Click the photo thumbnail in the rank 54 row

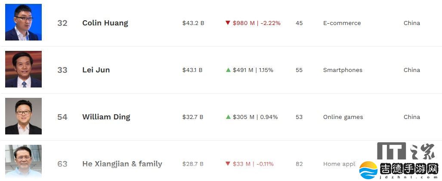[x=23, y=116]
